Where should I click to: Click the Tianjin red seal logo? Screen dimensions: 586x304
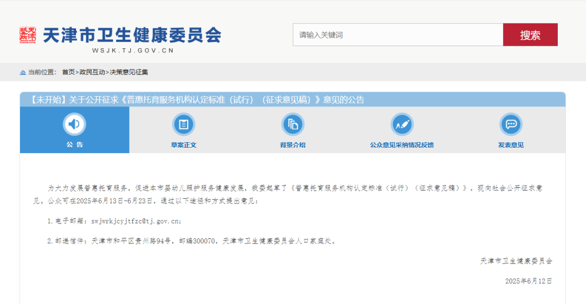point(28,35)
